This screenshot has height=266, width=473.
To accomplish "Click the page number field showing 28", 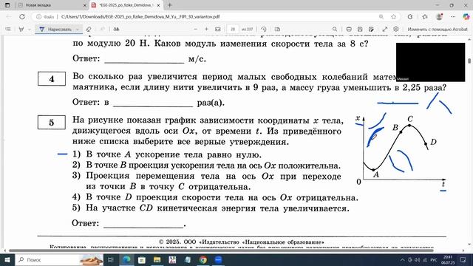I will pyautogui.click(x=233, y=30).
